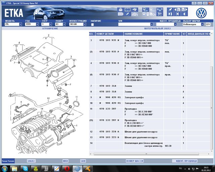Click the НАИМЕНОВАНИЕ column header
The width and height of the screenshot is (215, 172).
pyautogui.click(x=143, y=34)
